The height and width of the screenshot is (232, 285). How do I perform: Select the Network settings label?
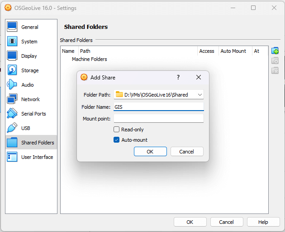tap(31, 99)
